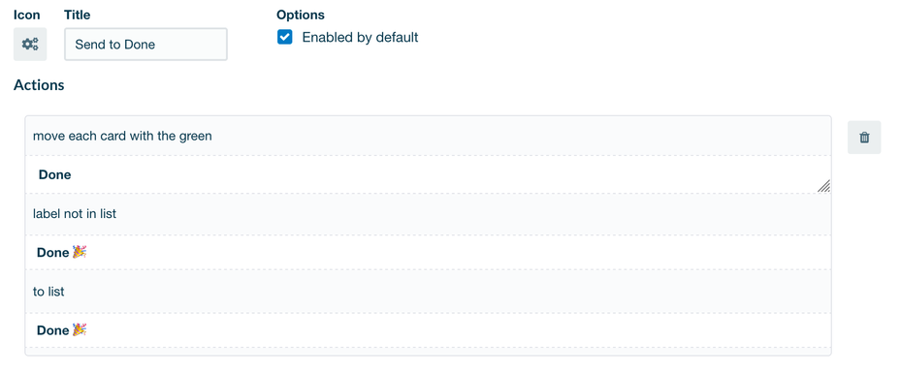Screen dimensions: 901x373
Task: Click the 'Icon' field label
Action: pos(27,15)
